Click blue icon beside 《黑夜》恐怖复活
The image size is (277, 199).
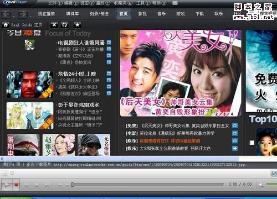click(109, 62)
